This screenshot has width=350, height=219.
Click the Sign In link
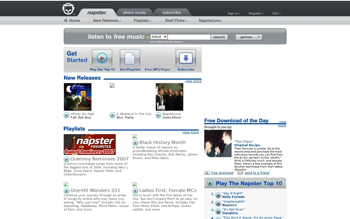234,13
